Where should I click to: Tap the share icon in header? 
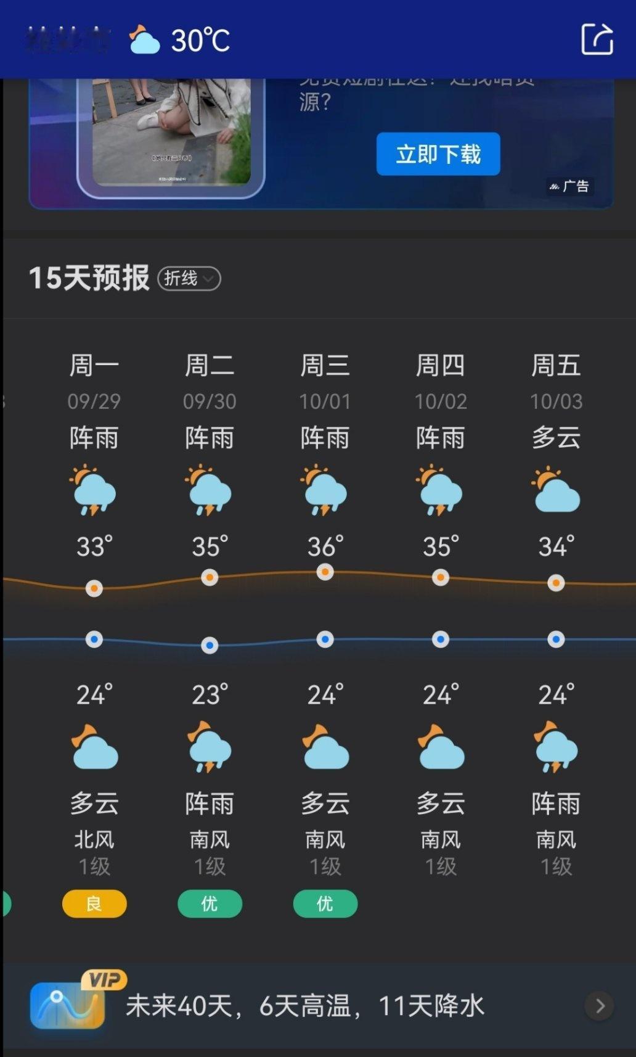coord(597,39)
